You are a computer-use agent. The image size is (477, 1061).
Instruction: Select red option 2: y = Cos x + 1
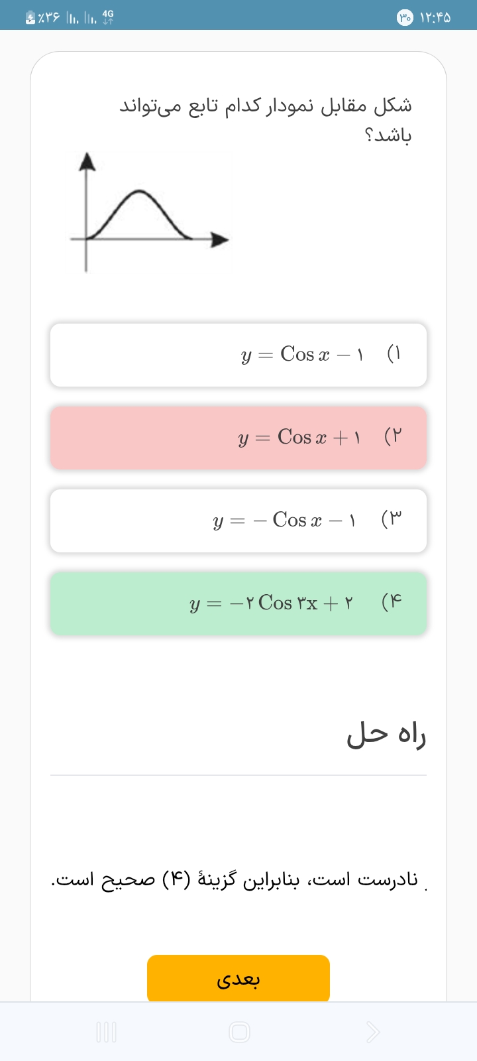(238, 438)
